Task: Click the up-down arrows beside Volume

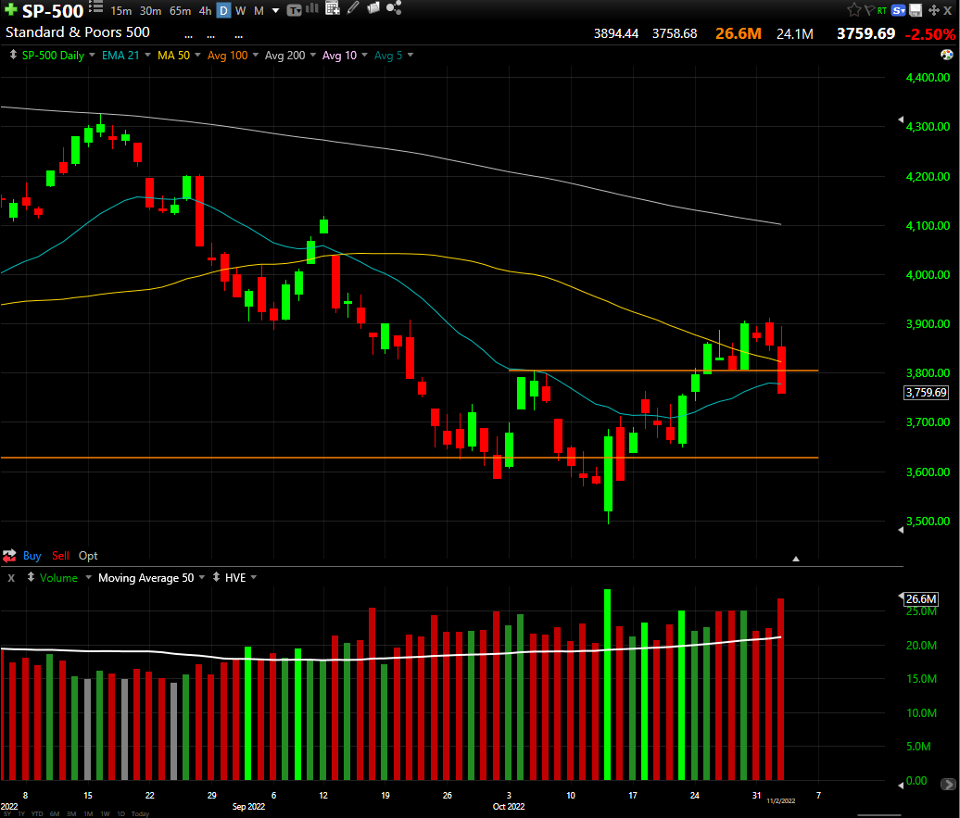Action: (x=31, y=577)
